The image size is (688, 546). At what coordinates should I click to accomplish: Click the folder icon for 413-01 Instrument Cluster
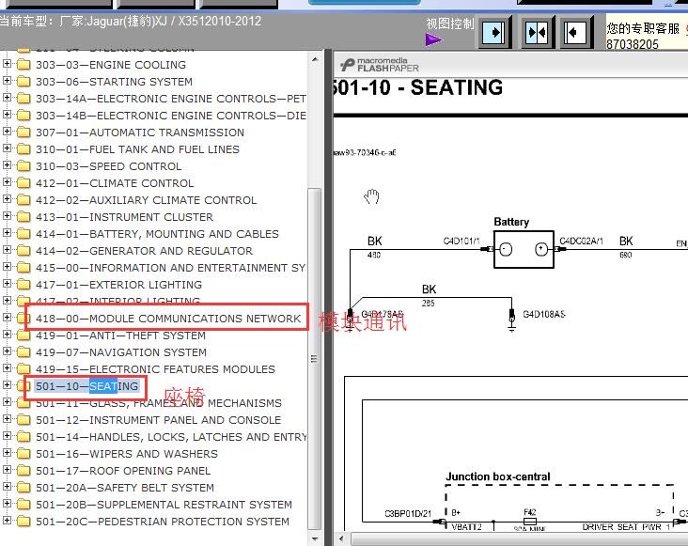(x=23, y=217)
